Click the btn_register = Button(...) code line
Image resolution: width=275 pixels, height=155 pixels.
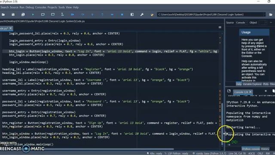(x=110, y=123)
